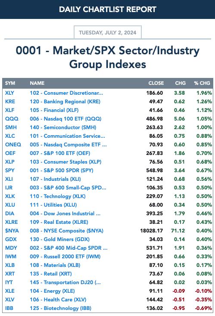The image size is (215, 316).
Task: Open 110 - Technology (XLK) chart
Action: pos(58,196)
